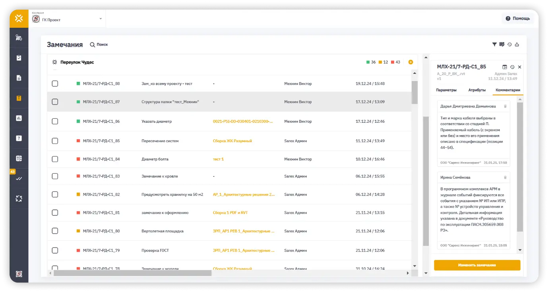548x292 pixels.
Task: Tick the checkbox for МЛХ-21/7-РД-С1_83
Action: (55, 176)
